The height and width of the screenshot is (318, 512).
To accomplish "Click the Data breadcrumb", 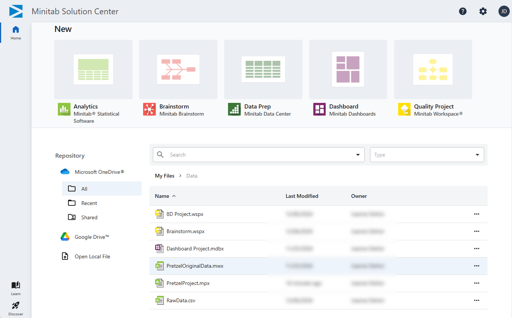I will point(192,176).
